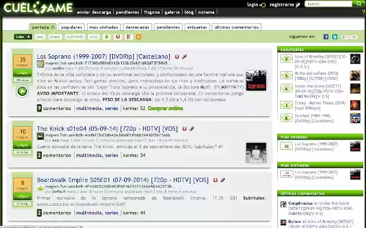This screenshot has width=366, height=228.
Task: Open the help question mark icon
Action: 363,12
